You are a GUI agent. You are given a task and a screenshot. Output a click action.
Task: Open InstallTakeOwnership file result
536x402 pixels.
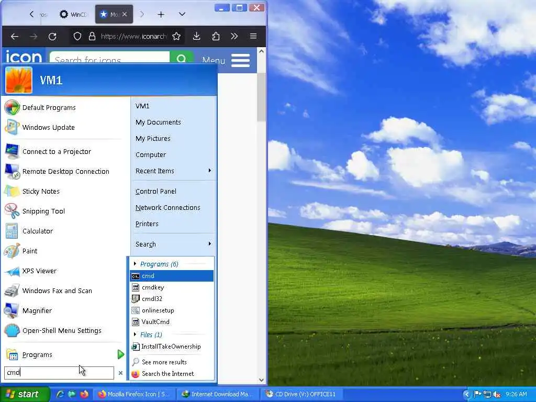(172, 347)
